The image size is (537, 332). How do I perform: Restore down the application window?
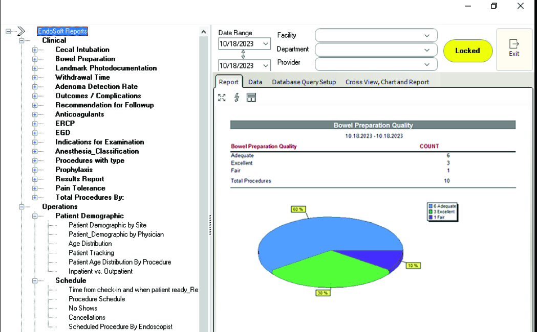click(494, 6)
